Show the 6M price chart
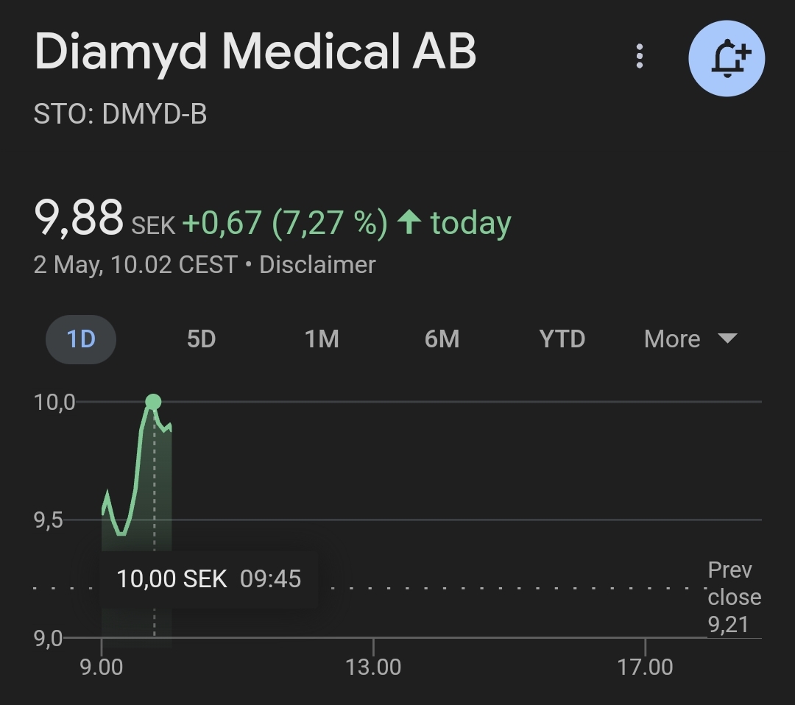The image size is (795, 705). (x=442, y=339)
